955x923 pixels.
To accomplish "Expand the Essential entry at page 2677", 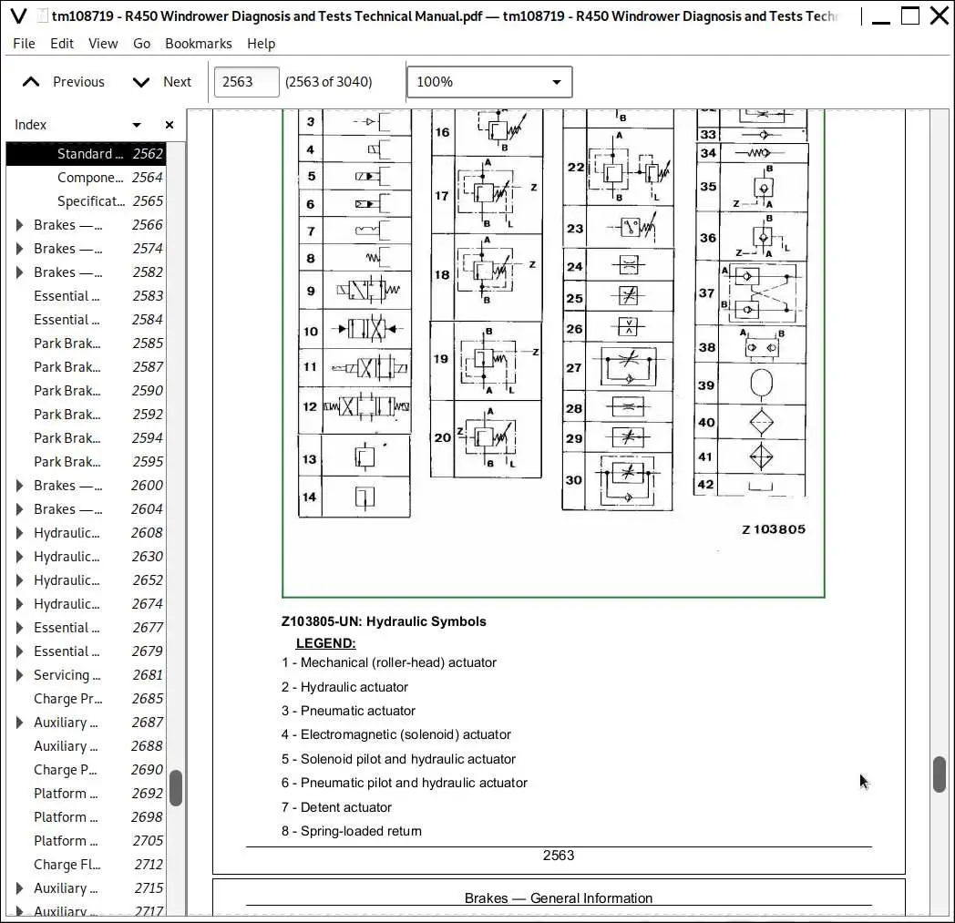I will coord(19,628).
